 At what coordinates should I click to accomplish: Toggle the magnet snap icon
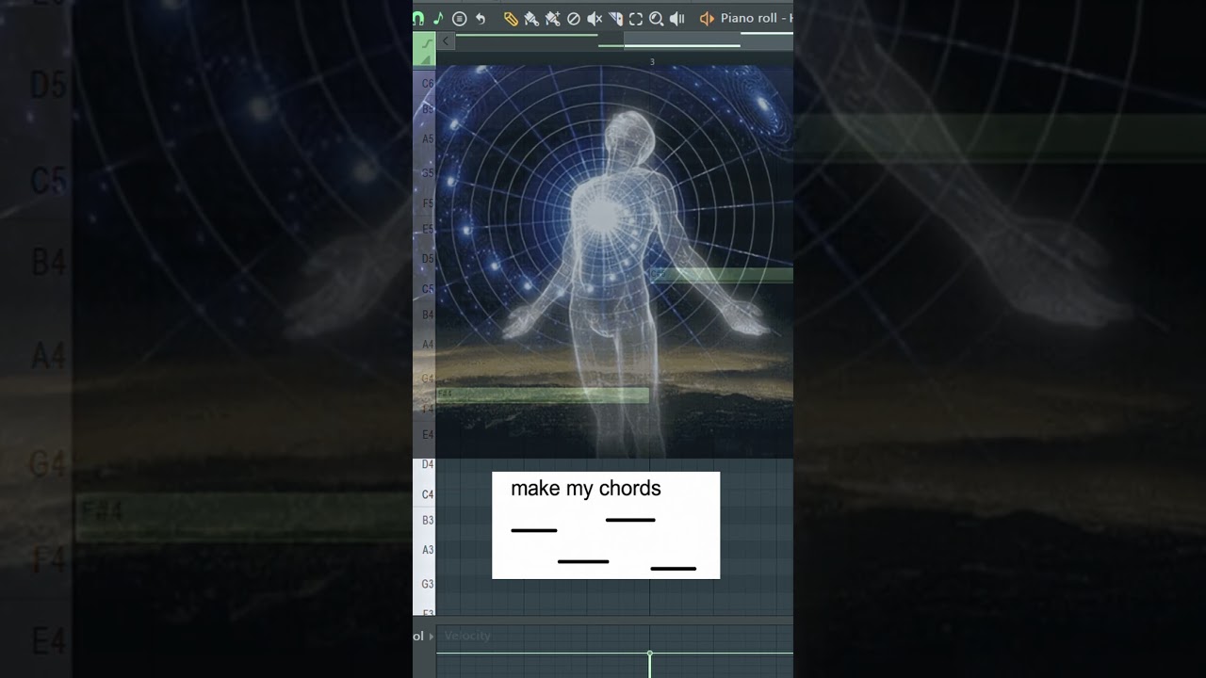pyautogui.click(x=417, y=18)
